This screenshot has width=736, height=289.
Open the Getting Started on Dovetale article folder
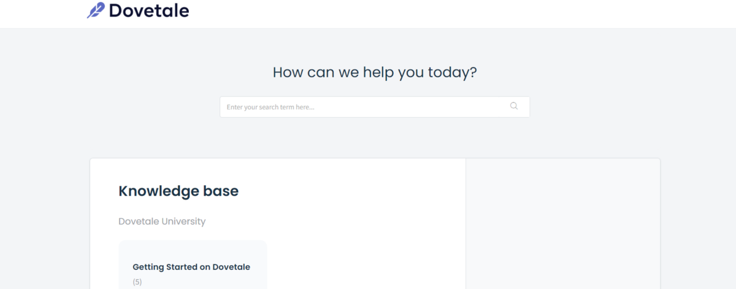191,267
